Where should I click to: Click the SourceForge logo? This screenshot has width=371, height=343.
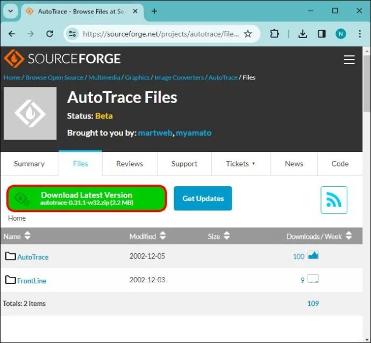[x=62, y=59]
